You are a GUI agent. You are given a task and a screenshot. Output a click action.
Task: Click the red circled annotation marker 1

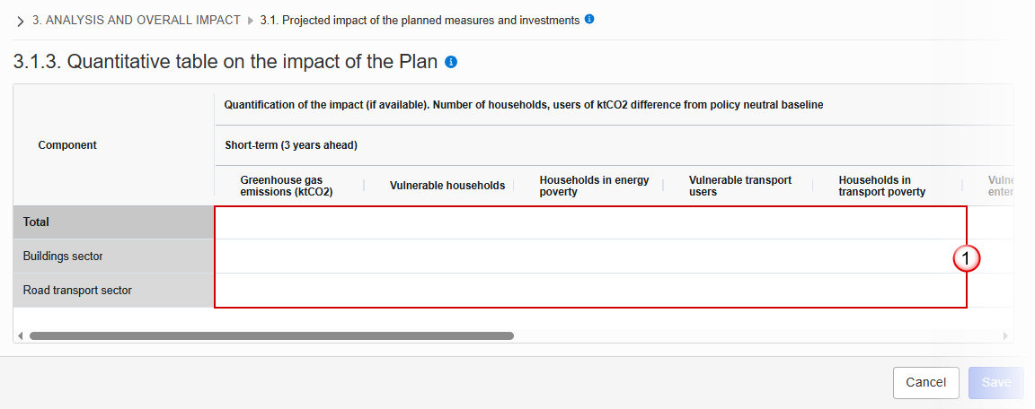pyautogui.click(x=967, y=259)
